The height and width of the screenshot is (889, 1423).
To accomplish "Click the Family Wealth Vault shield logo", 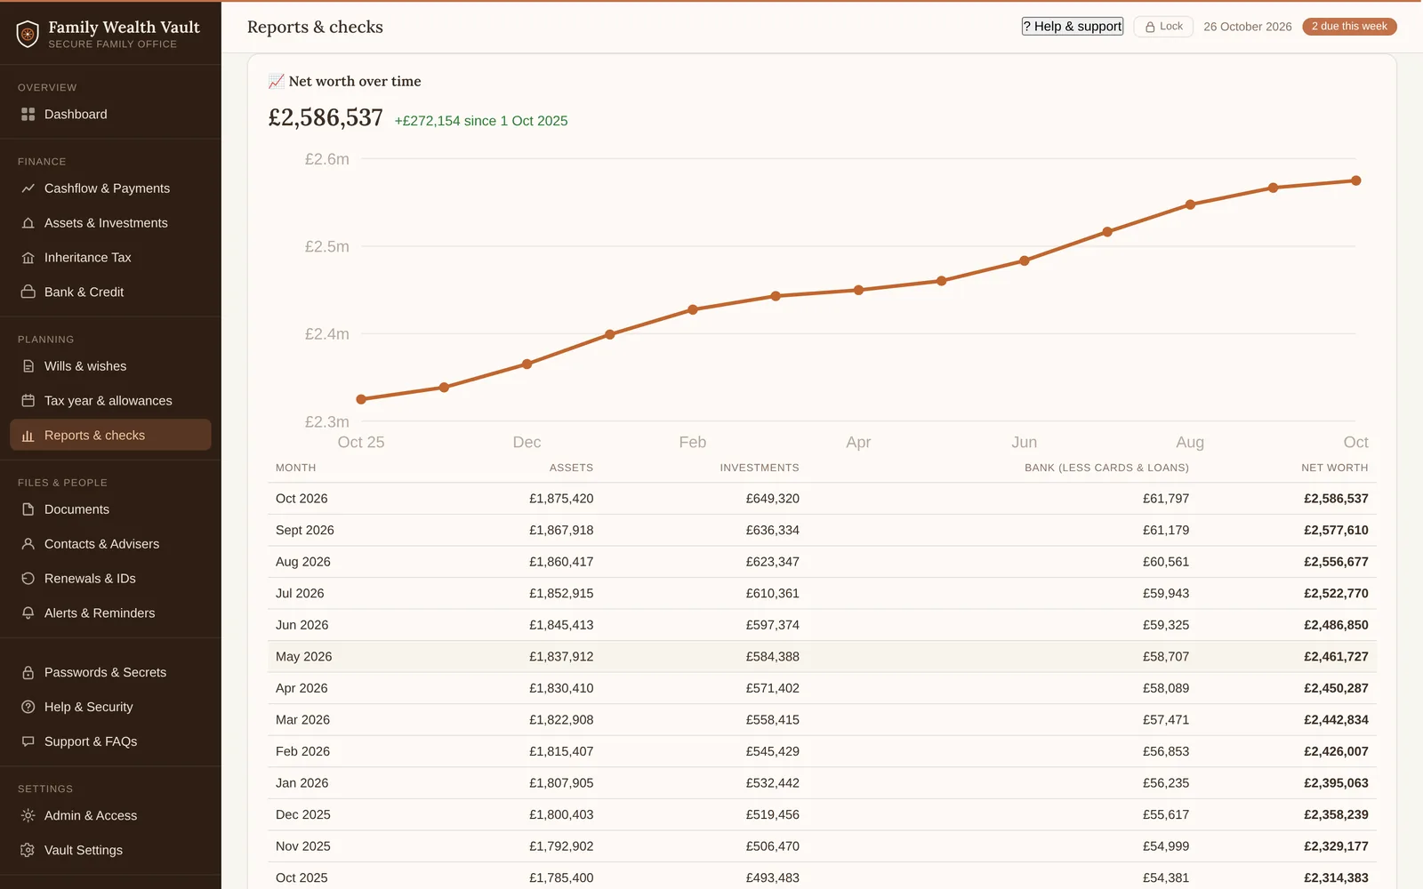I will 28,34.
